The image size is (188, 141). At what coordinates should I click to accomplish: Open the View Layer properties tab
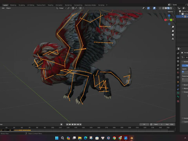178,65
